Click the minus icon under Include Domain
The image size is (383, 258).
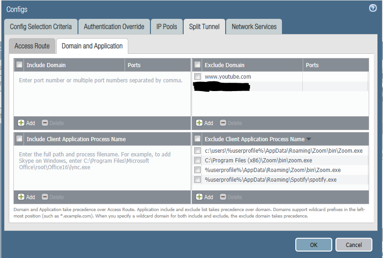(45, 123)
